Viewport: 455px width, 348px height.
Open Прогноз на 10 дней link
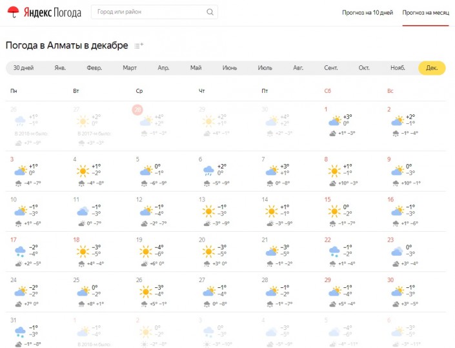pos(367,12)
